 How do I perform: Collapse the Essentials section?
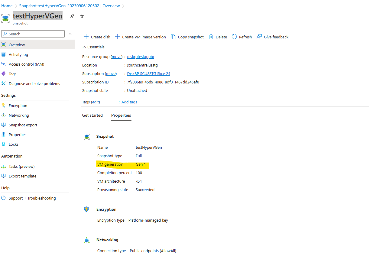pyautogui.click(x=84, y=47)
